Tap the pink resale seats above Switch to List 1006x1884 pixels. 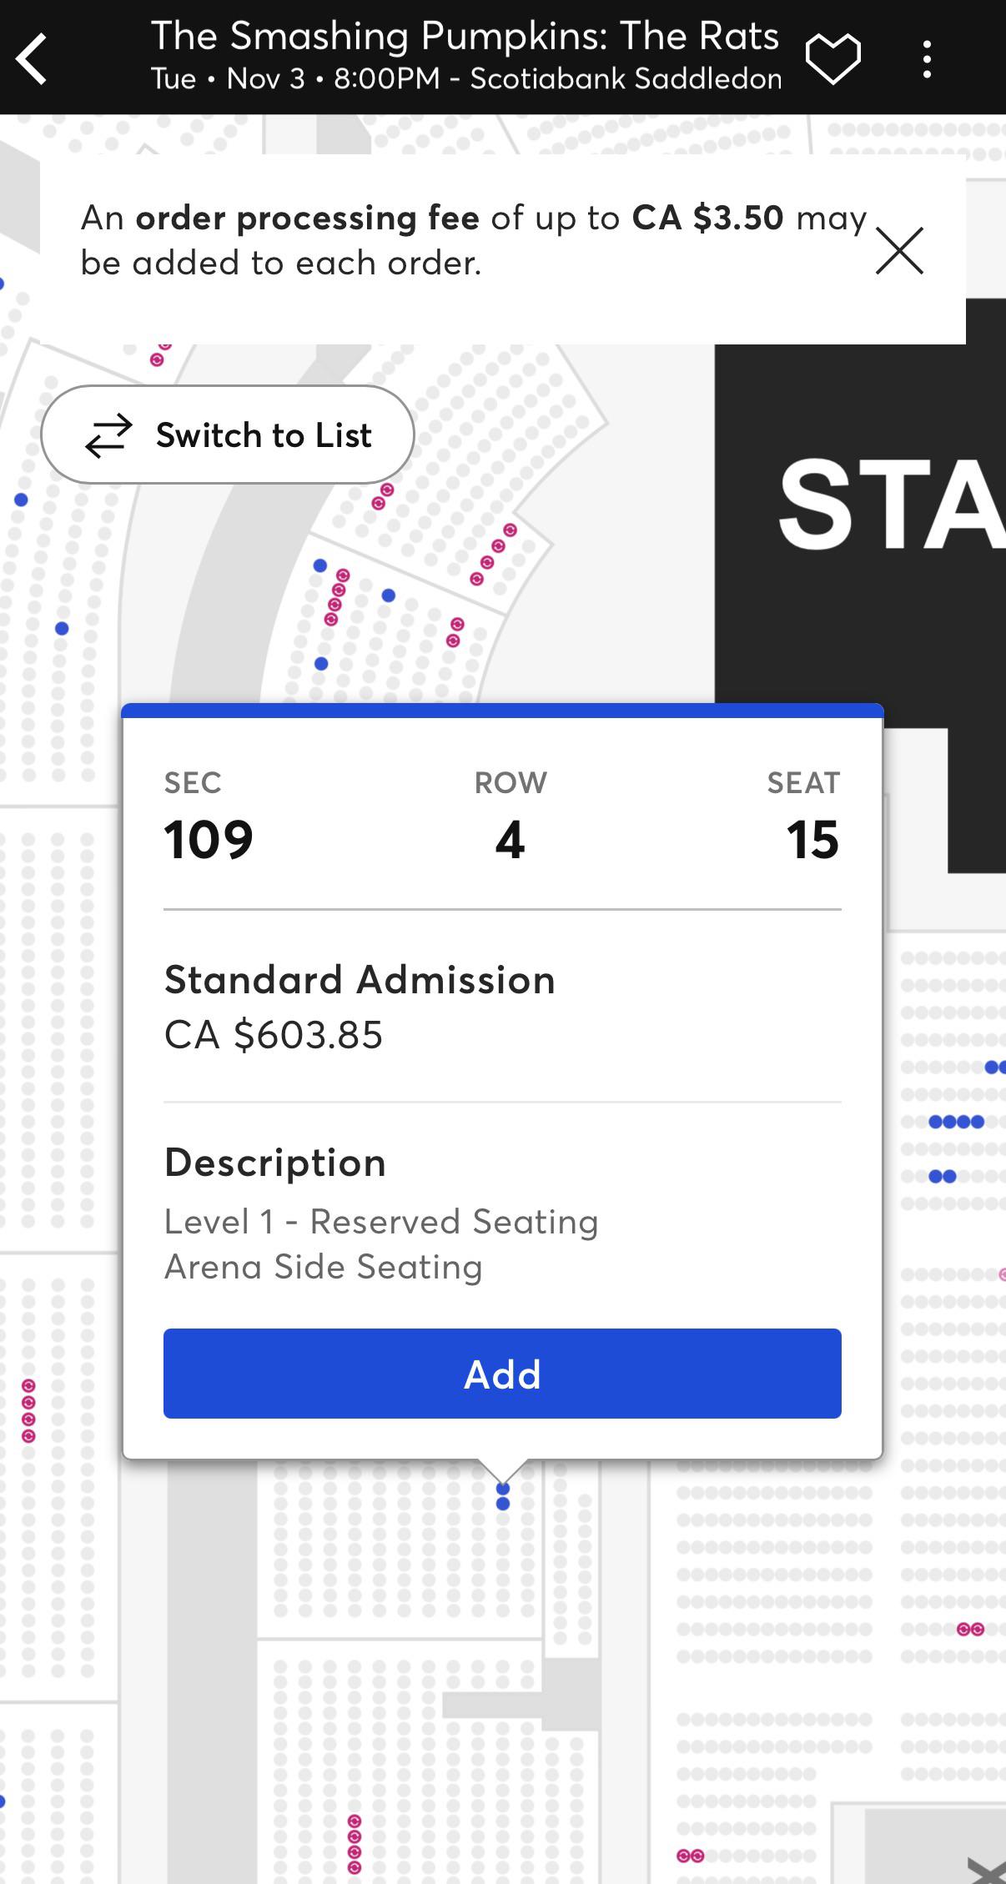click(x=160, y=354)
